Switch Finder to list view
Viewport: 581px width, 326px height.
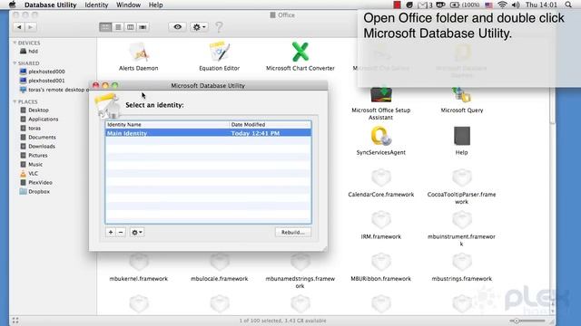pyautogui.click(x=118, y=27)
